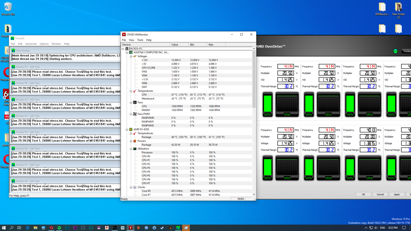Open HWMonitor File menu

coord(124,40)
